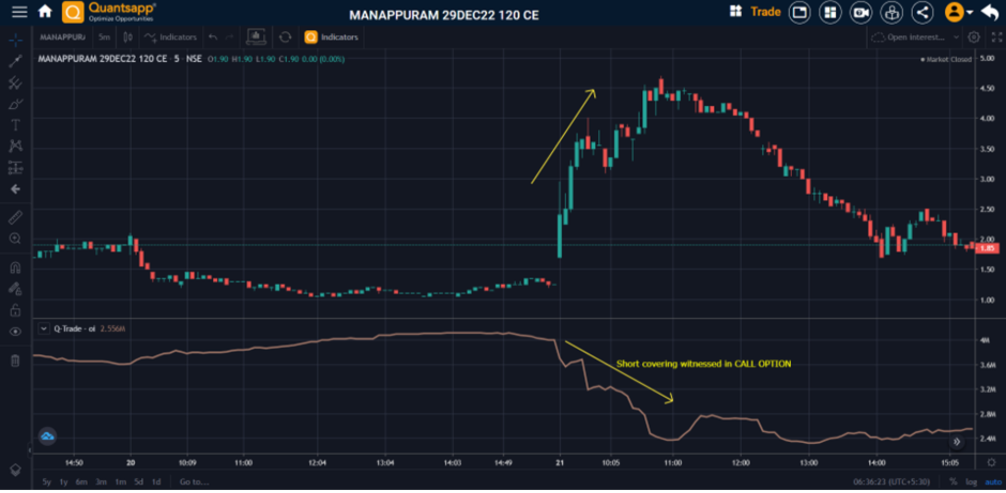Activate the ruler measure tool
The height and width of the screenshot is (493, 1006).
tap(15, 217)
